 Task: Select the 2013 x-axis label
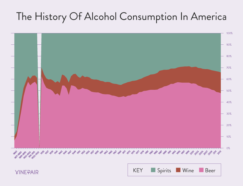click(219, 152)
